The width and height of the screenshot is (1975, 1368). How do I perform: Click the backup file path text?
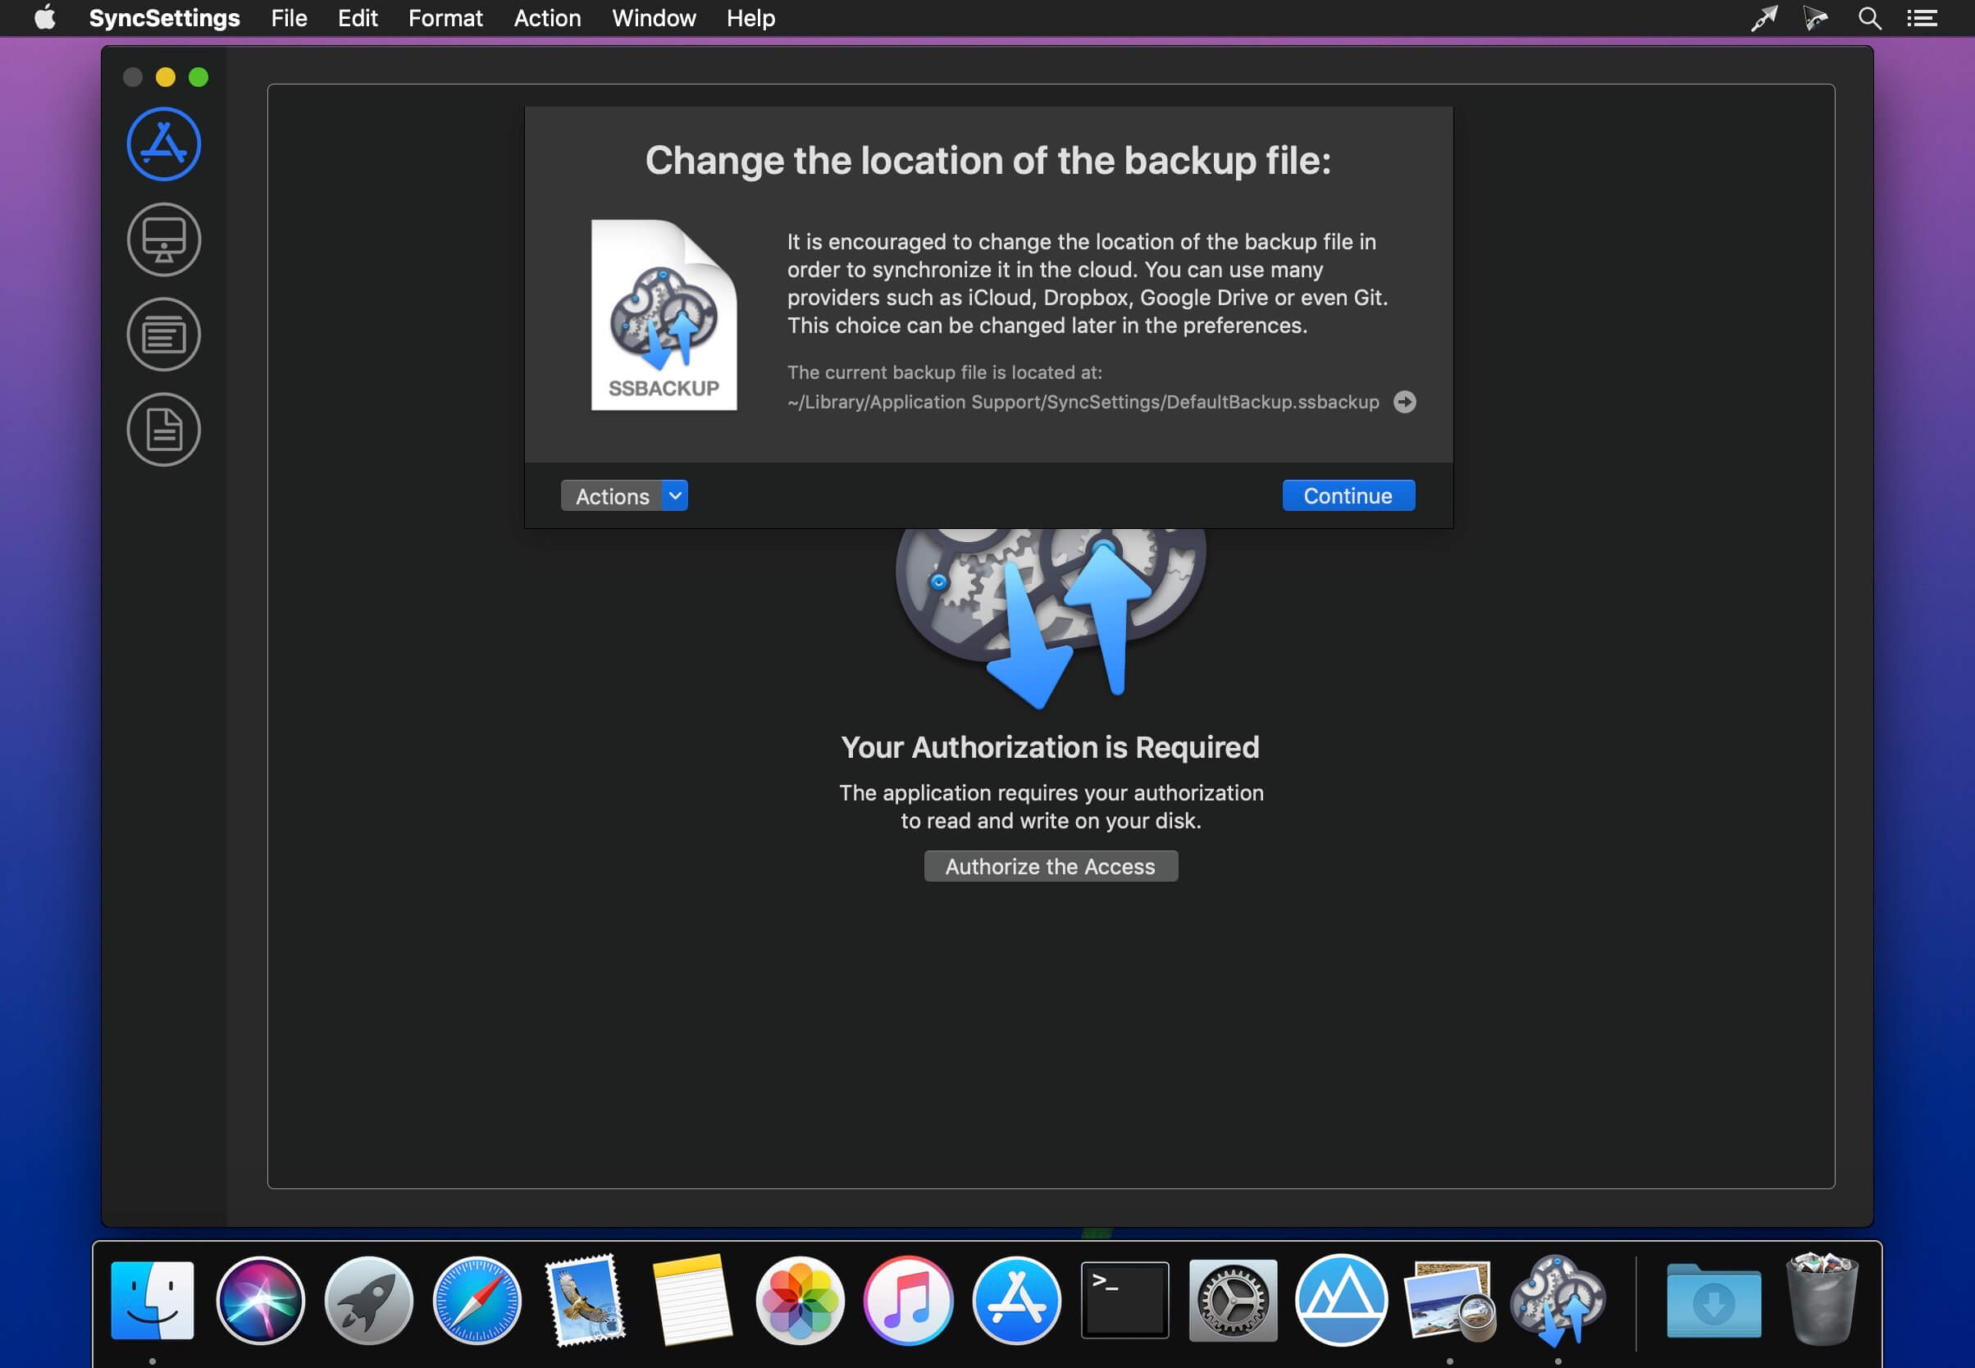pos(1083,401)
